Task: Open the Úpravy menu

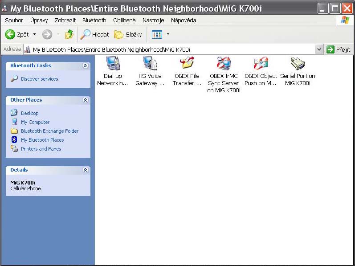Action: 39,20
